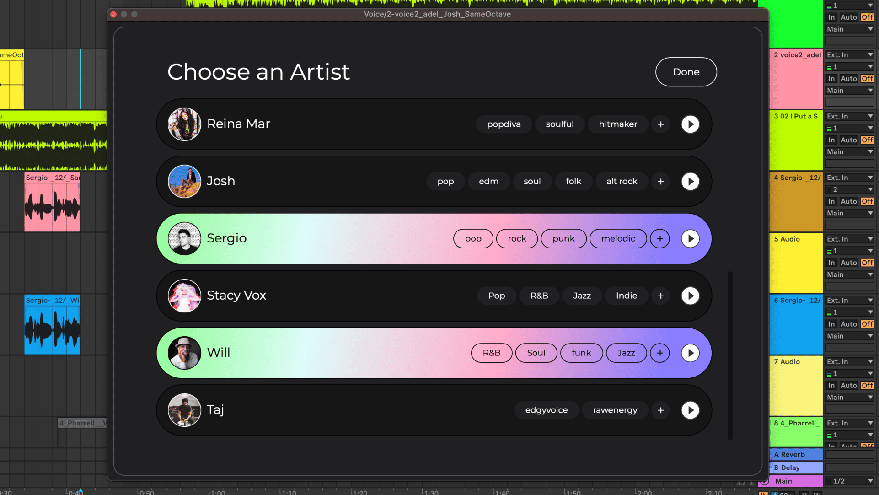This screenshot has width=879, height=495.
Task: Open the Main output dropdown on track 6
Action: [849, 335]
